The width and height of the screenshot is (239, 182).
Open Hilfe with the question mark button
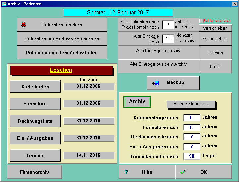147,172
